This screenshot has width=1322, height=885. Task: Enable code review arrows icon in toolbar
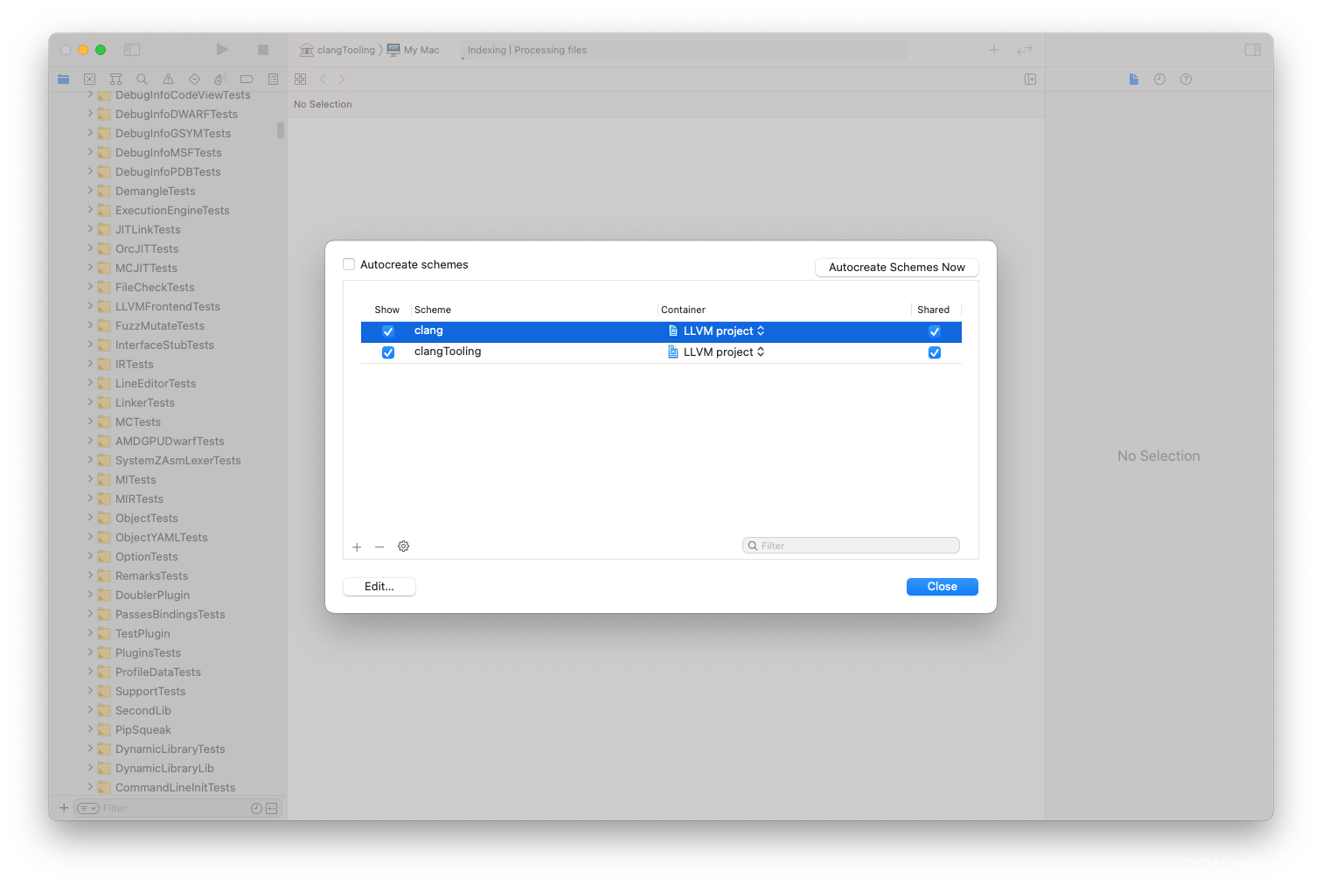(x=1025, y=50)
